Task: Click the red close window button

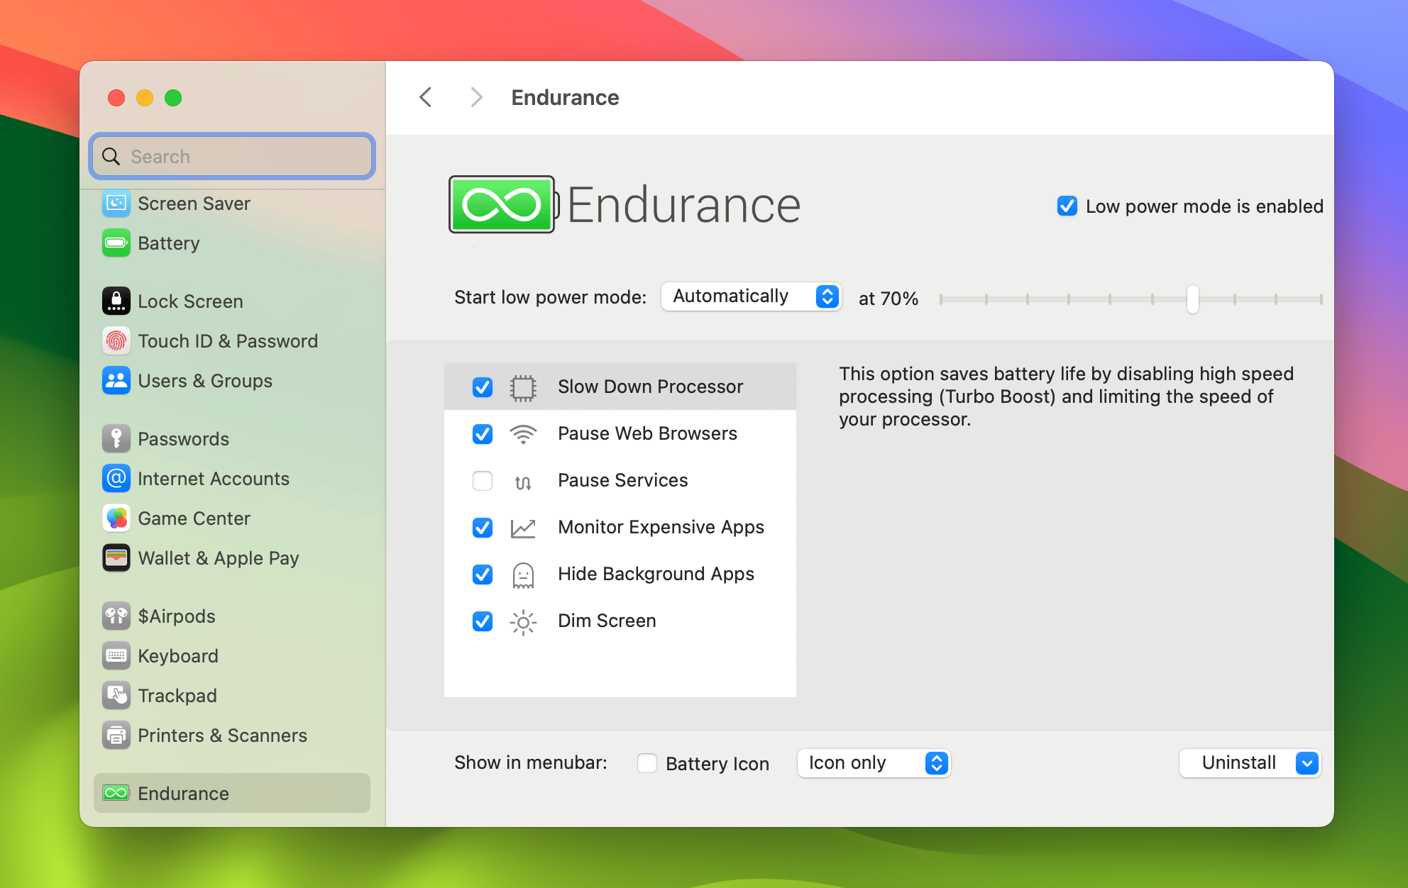Action: (x=116, y=98)
